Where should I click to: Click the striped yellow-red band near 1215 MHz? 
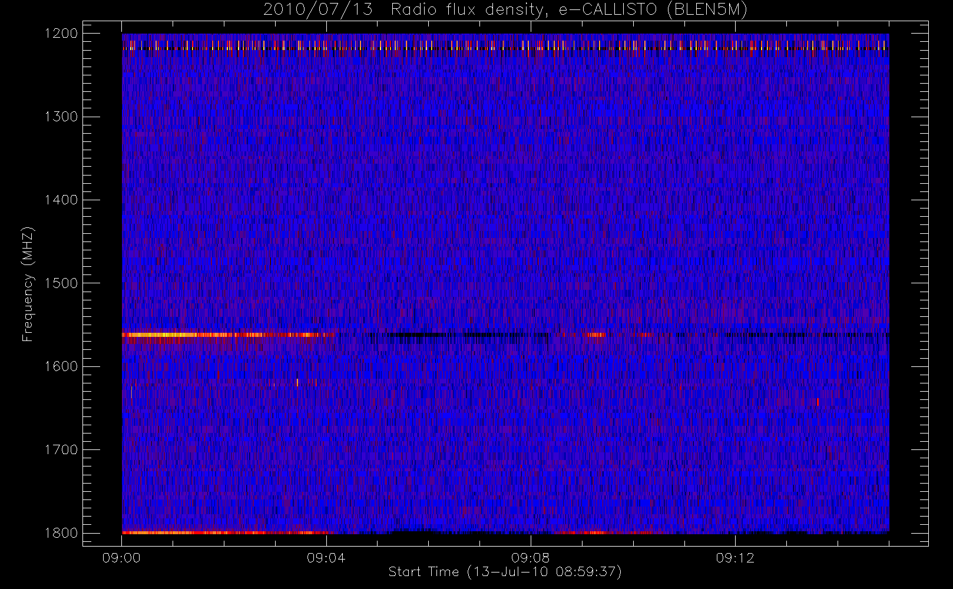pyautogui.click(x=505, y=45)
